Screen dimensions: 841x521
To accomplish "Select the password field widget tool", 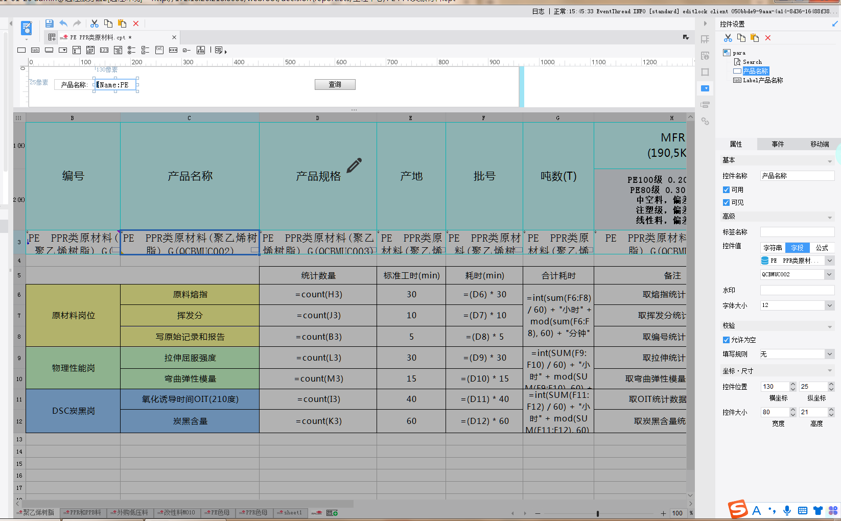I will tap(173, 50).
